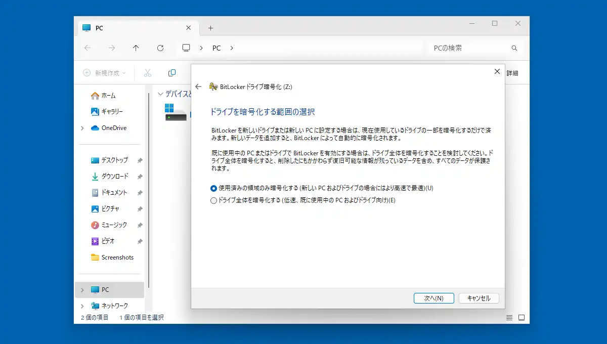The image size is (607, 344).
Task: Click the search magnifier icon
Action: (514, 48)
